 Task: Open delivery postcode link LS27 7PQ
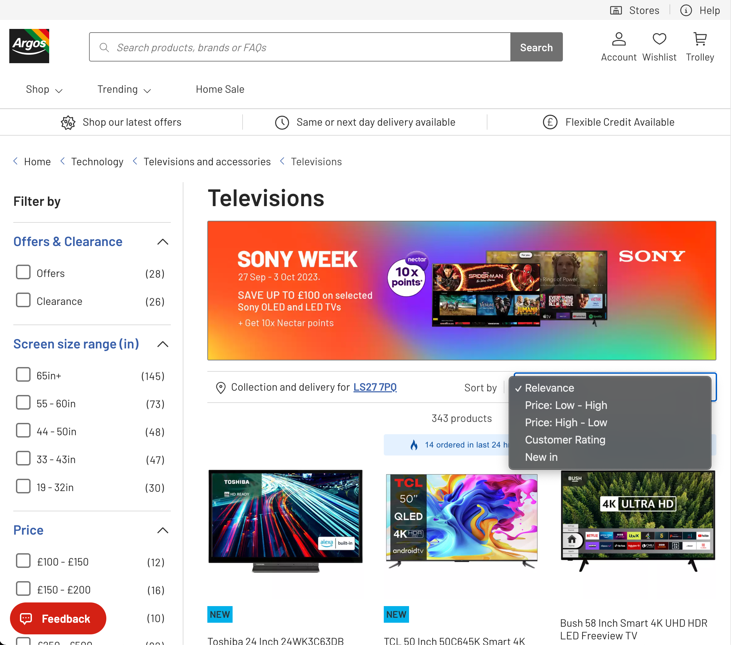pyautogui.click(x=375, y=387)
